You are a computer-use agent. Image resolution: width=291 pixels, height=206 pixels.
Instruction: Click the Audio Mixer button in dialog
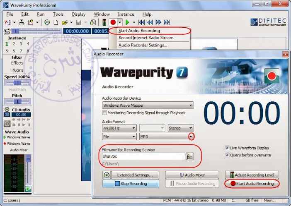tap(192, 175)
